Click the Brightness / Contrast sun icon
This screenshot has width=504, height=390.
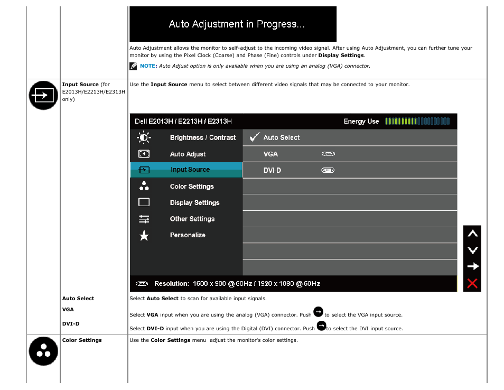point(144,137)
